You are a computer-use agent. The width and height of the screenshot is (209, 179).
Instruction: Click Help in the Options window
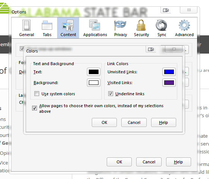pyautogui.click(x=178, y=162)
